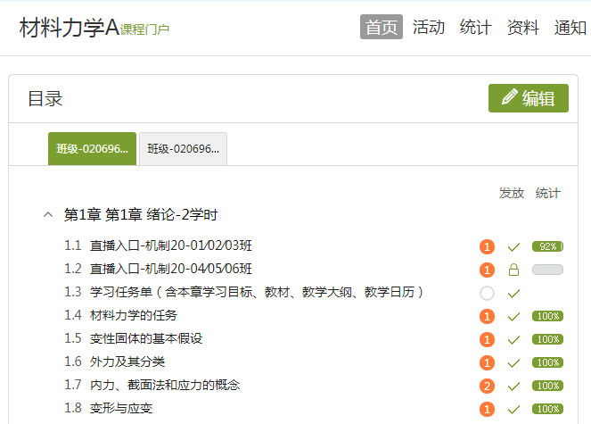This screenshot has height=424, width=591.
Task: Open the 活动 navigation menu item
Action: click(x=429, y=27)
